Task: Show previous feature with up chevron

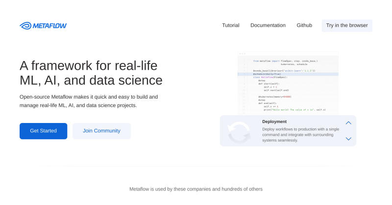Action: [348, 123]
